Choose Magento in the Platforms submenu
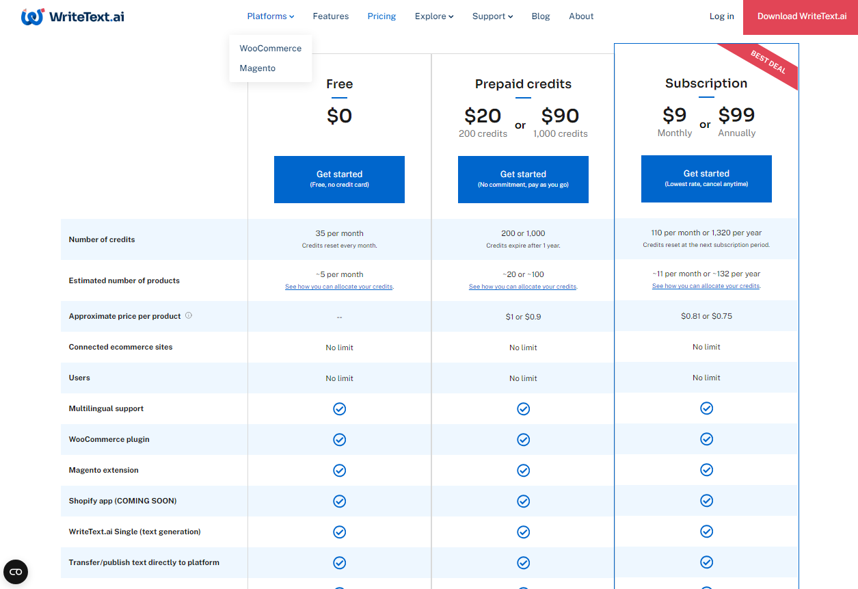The height and width of the screenshot is (589, 858). click(x=258, y=68)
